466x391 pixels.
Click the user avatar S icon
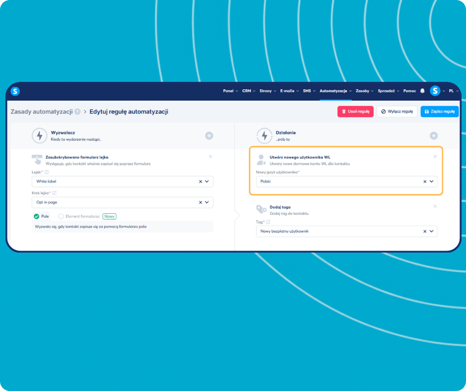(x=435, y=91)
